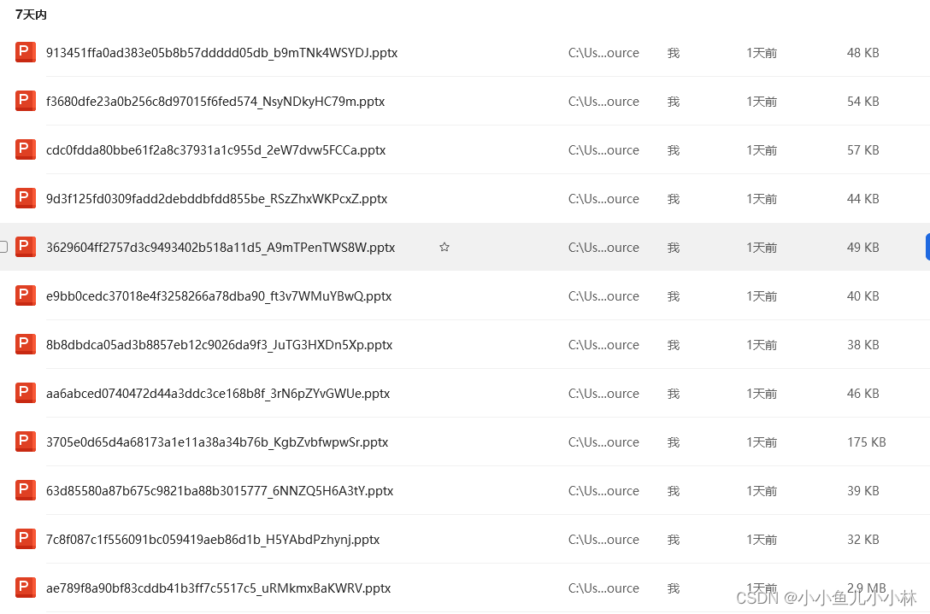The image size is (930, 614).
Task: Click file path of 3705e0d65d4a6817 file
Action: click(x=603, y=442)
